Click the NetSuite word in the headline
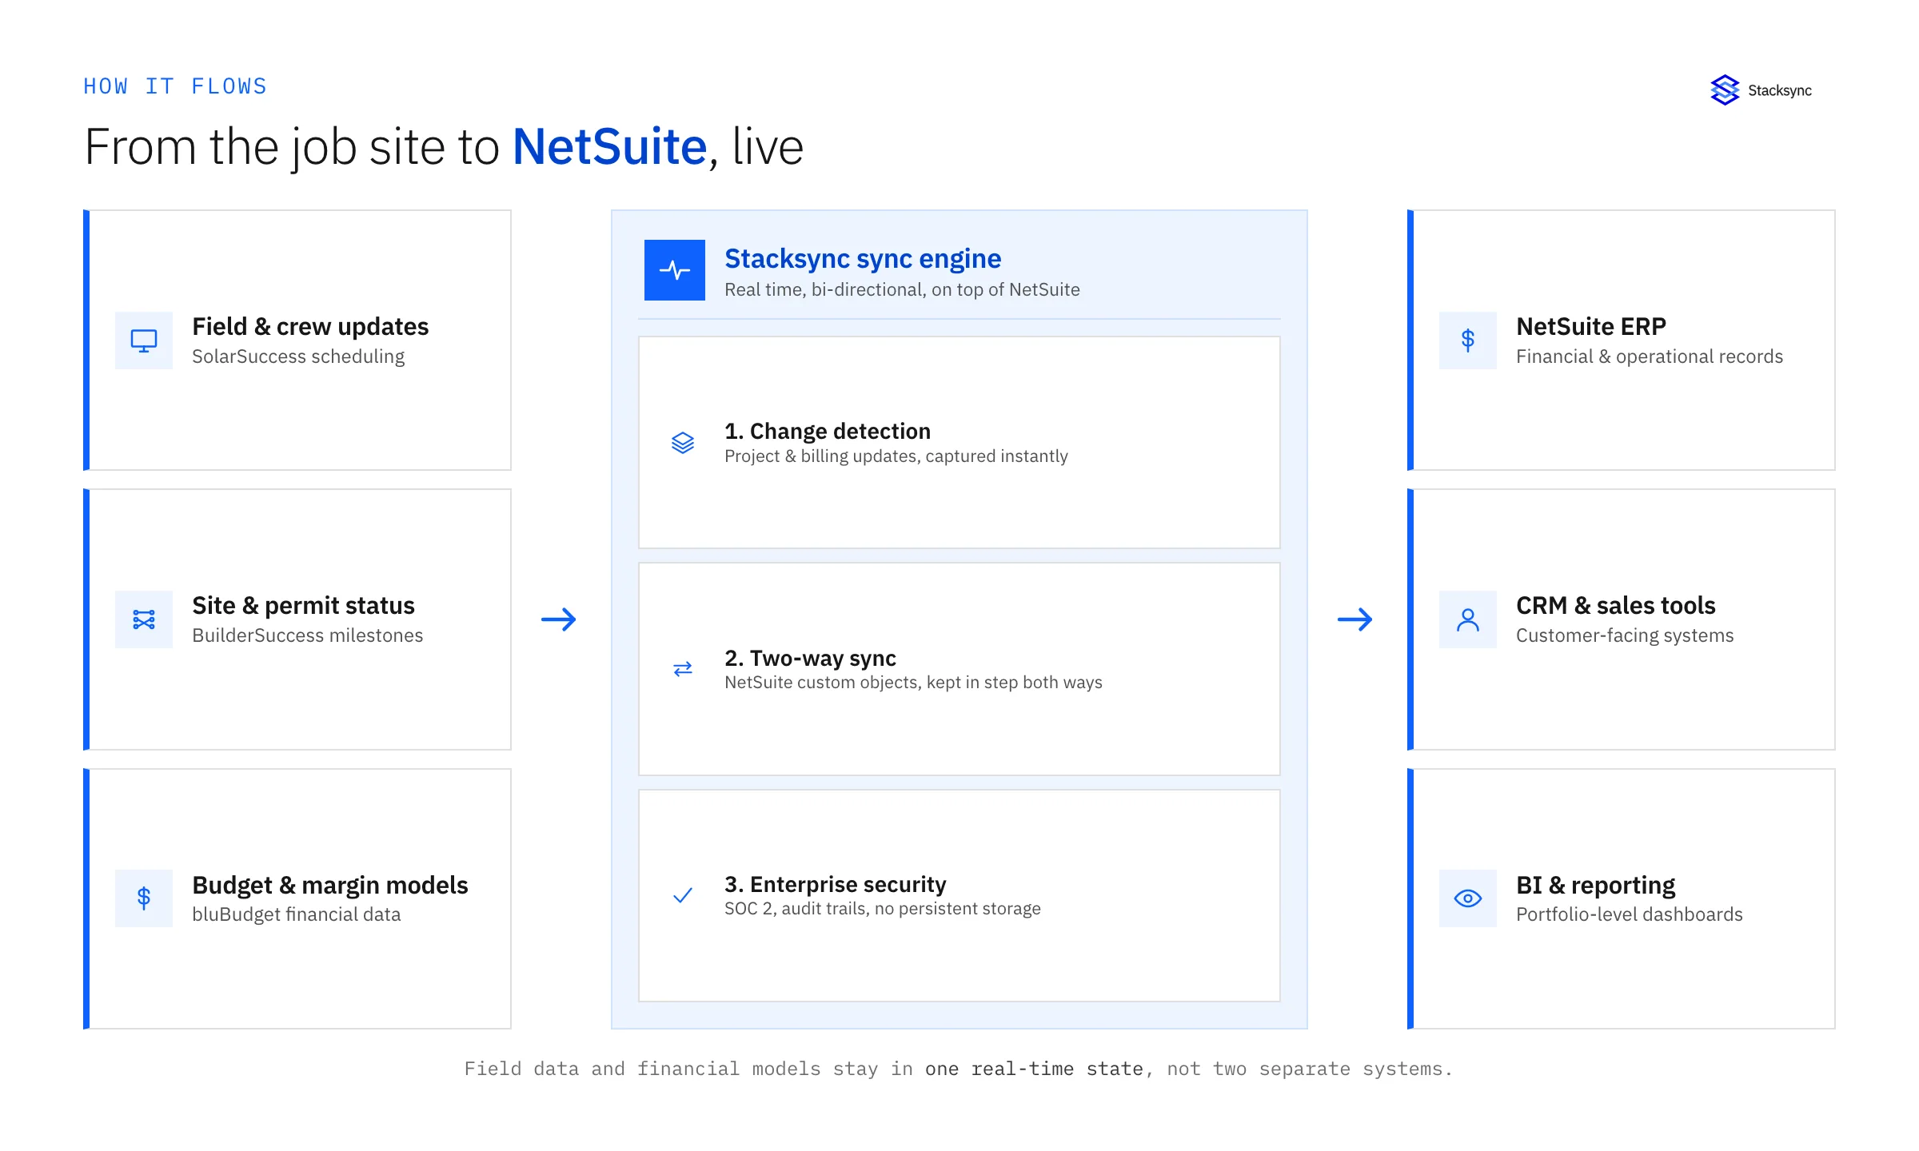 click(609, 147)
